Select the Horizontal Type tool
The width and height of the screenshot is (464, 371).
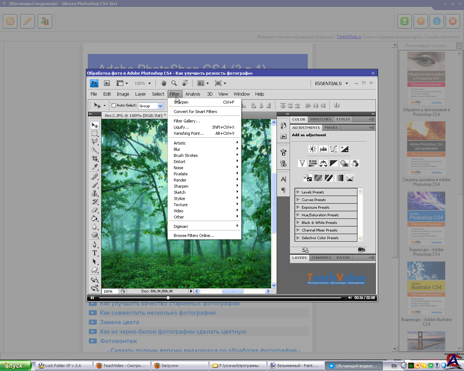point(95,253)
